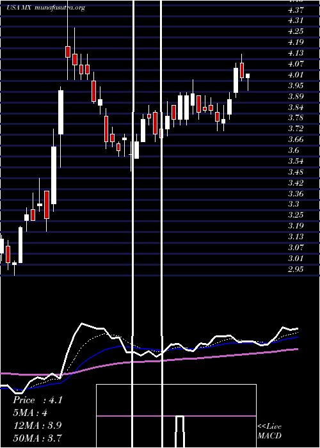The image size is (320, 448).
Task: Click the 4.07 price axis label
Action: click(296, 64)
